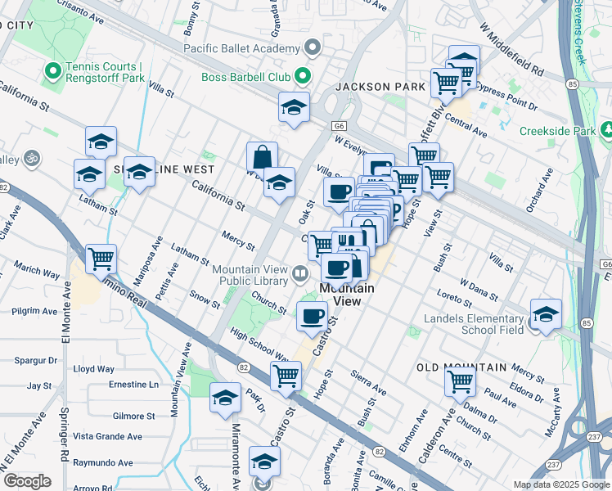
Task: Click the Stevens Creek label
Action: point(580,31)
